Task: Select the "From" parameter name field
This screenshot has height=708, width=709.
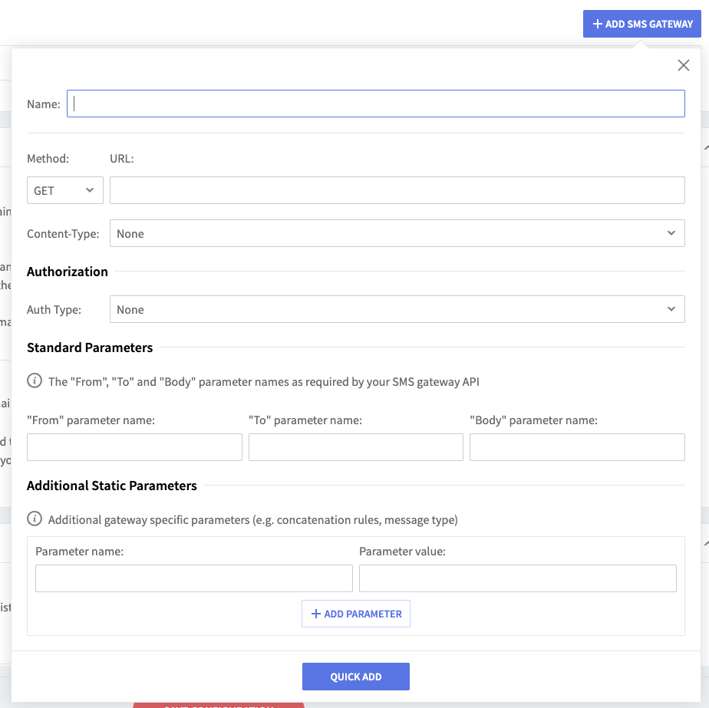Action: [134, 446]
